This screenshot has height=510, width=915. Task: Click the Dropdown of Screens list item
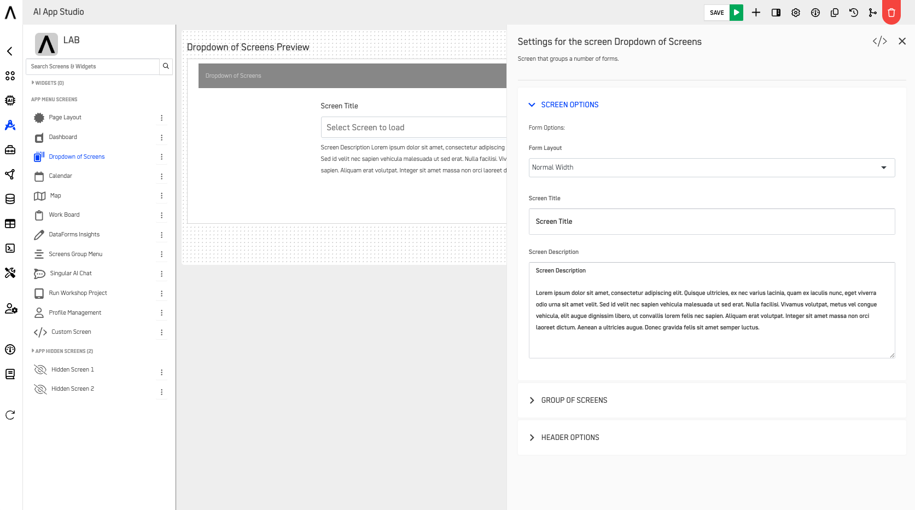[x=77, y=157]
